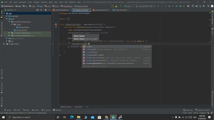Open Mail app from taskbar
The width and height of the screenshot is (214, 120).
click(93, 117)
